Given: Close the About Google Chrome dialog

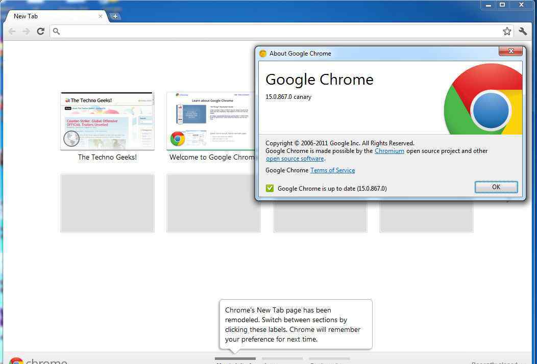Looking at the screenshot, I should (510, 51).
